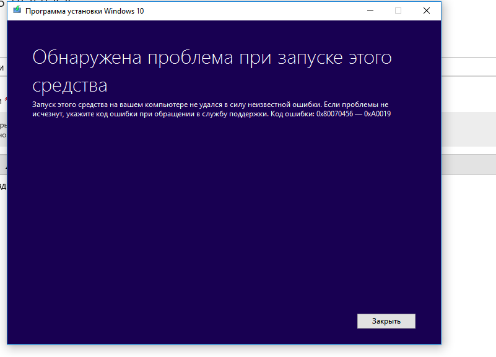Click the setup program icon in title bar
496x357 pixels.
point(17,10)
